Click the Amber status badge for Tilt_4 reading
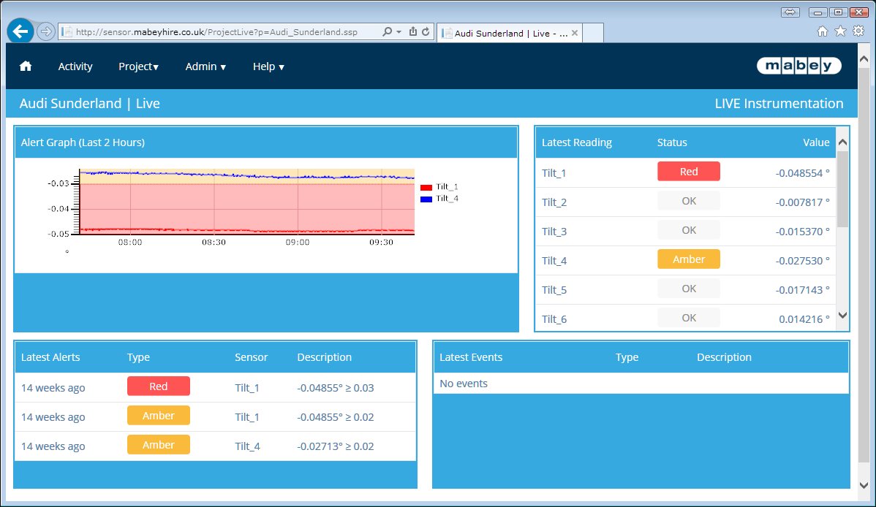 point(689,259)
